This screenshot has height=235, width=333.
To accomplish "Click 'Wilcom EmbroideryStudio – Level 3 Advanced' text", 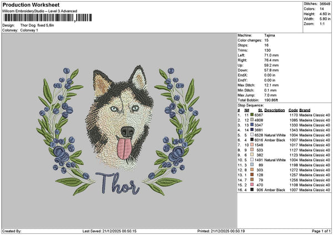I will pos(39,11).
